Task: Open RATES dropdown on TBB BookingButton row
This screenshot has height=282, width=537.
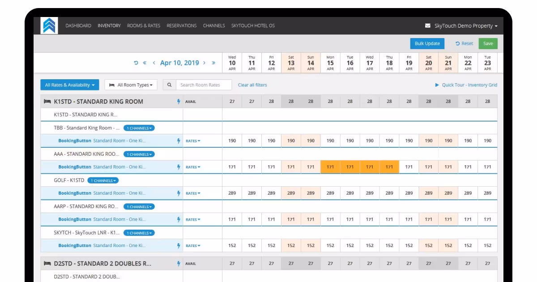Action: 193,141
